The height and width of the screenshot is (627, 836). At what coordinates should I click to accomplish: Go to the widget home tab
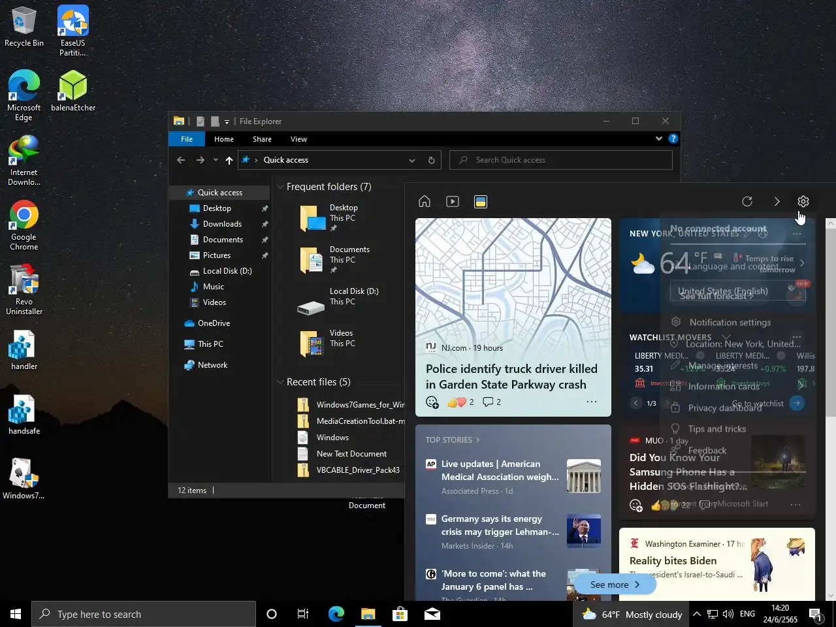pyautogui.click(x=425, y=201)
